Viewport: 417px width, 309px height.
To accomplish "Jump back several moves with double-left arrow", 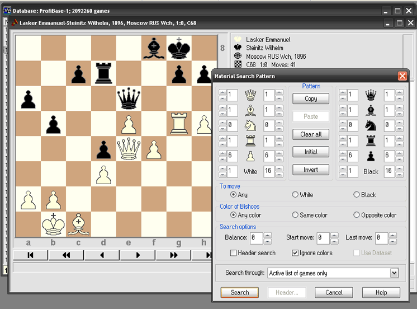I will [x=66, y=255].
